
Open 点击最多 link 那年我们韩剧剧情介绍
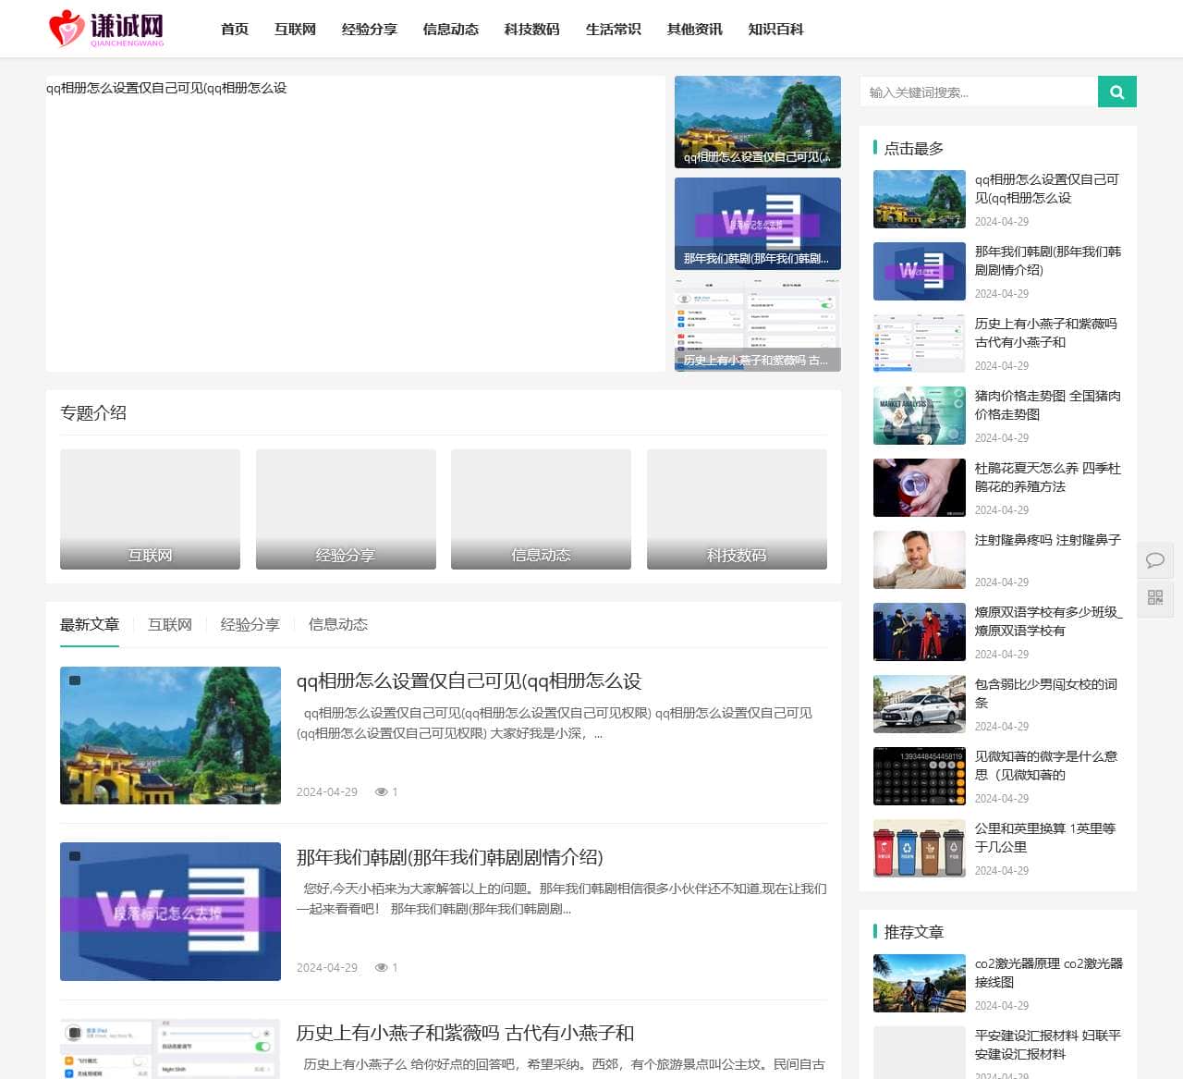pos(1048,261)
